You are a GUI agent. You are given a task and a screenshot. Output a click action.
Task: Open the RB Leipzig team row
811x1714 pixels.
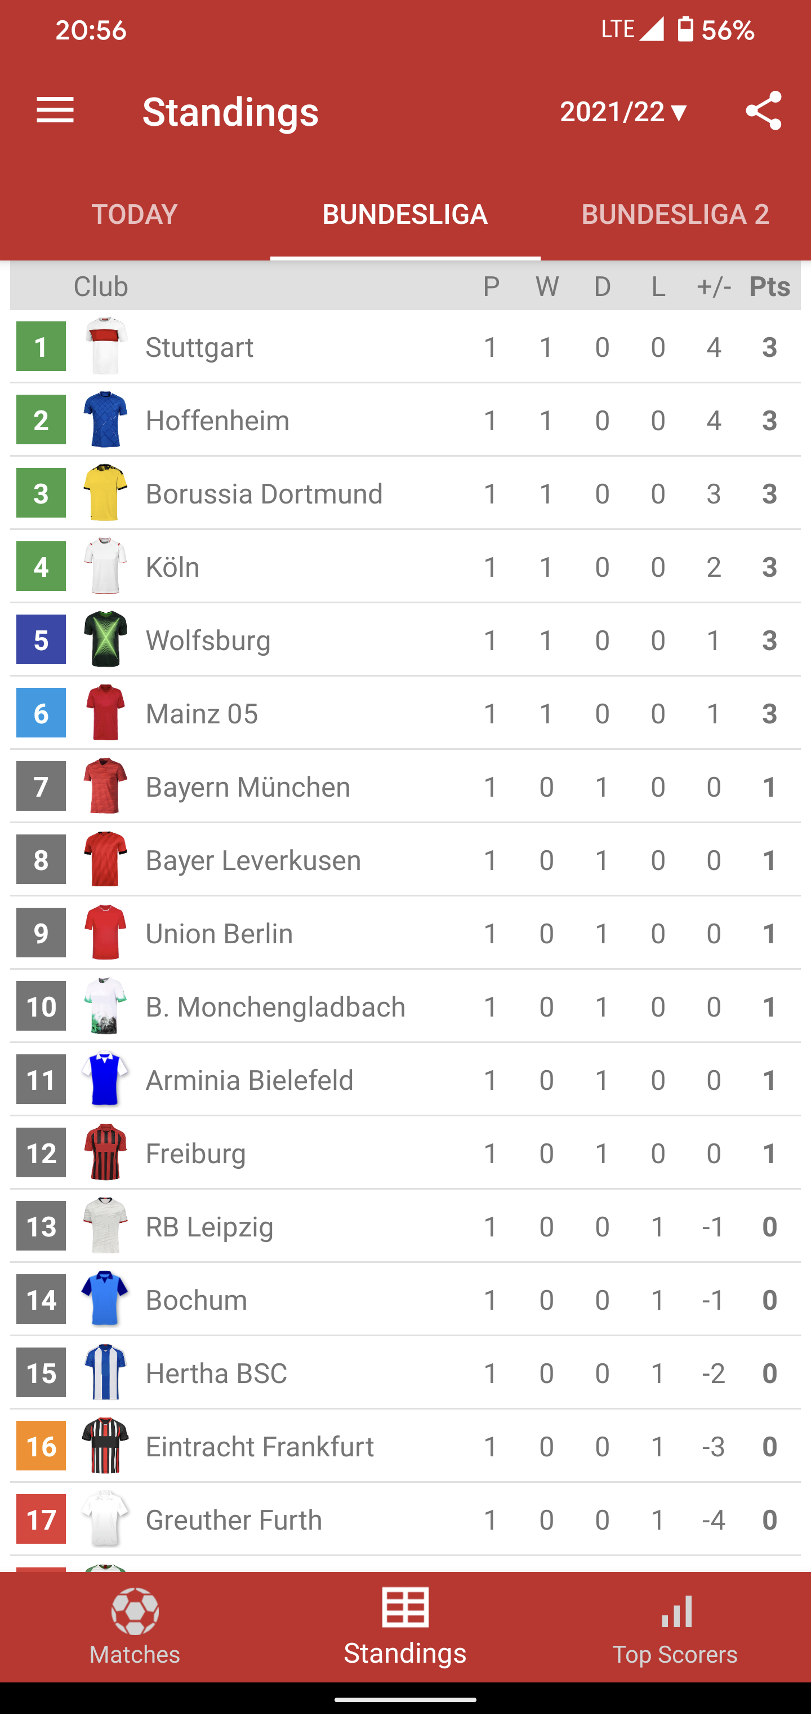405,1226
